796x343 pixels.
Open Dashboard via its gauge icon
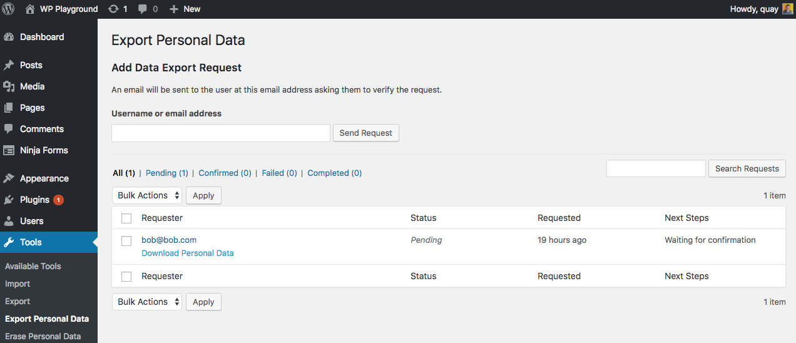click(9, 37)
